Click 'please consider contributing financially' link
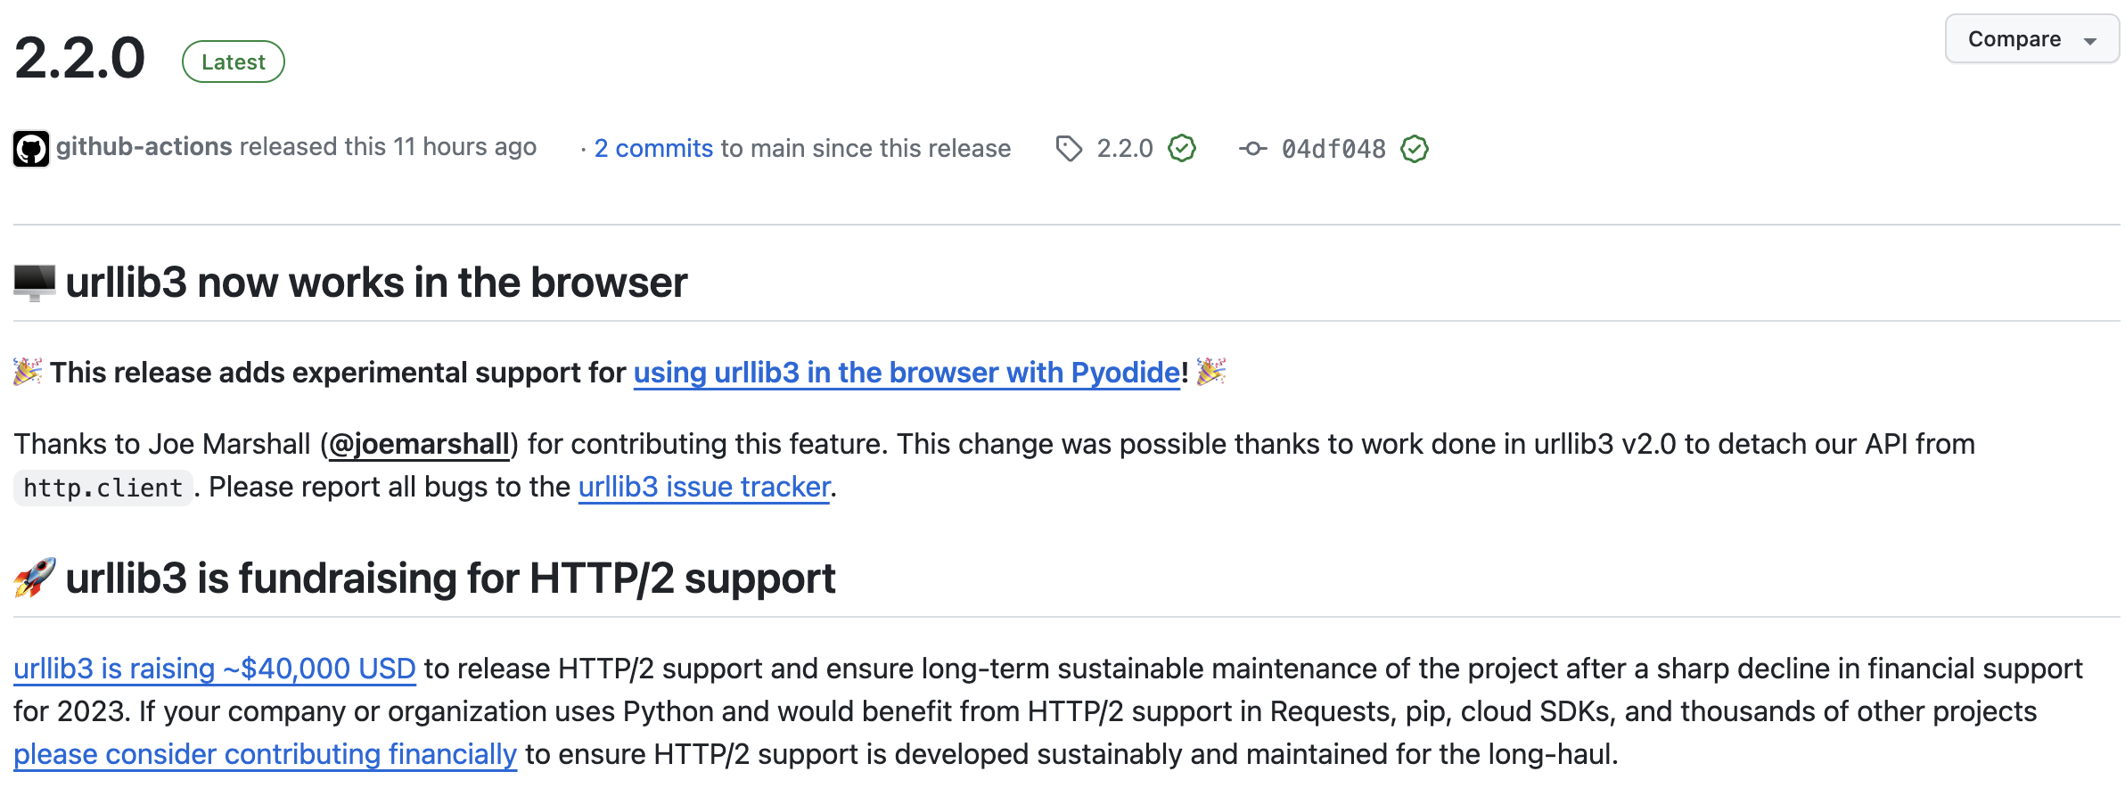This screenshot has height=788, width=2125. [265, 754]
